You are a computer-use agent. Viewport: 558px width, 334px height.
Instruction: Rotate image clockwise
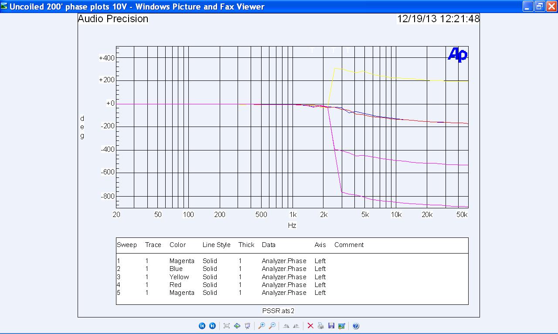(x=286, y=326)
